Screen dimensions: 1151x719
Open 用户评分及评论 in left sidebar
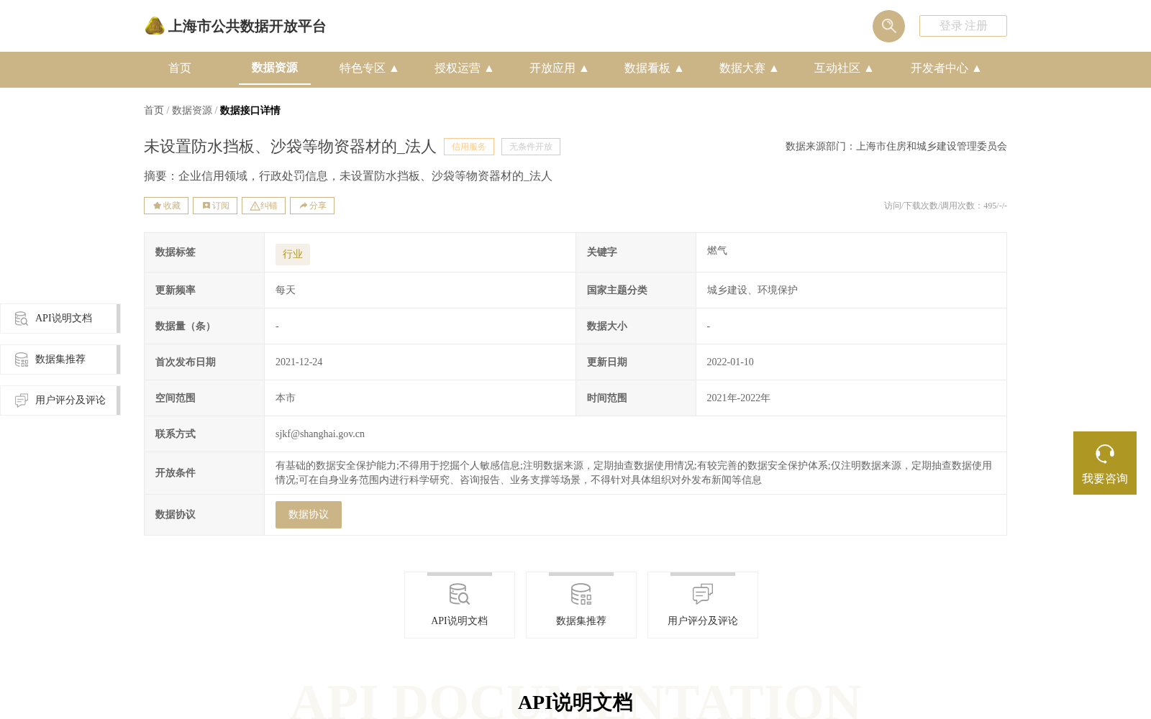click(60, 400)
